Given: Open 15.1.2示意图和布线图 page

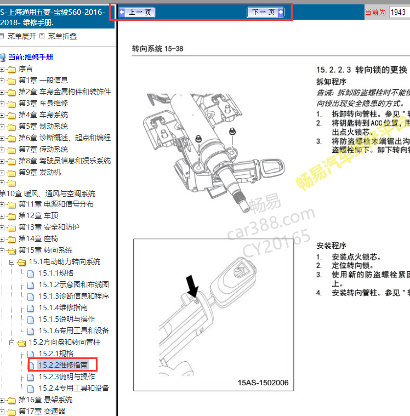Looking at the screenshot, I should (x=74, y=284).
